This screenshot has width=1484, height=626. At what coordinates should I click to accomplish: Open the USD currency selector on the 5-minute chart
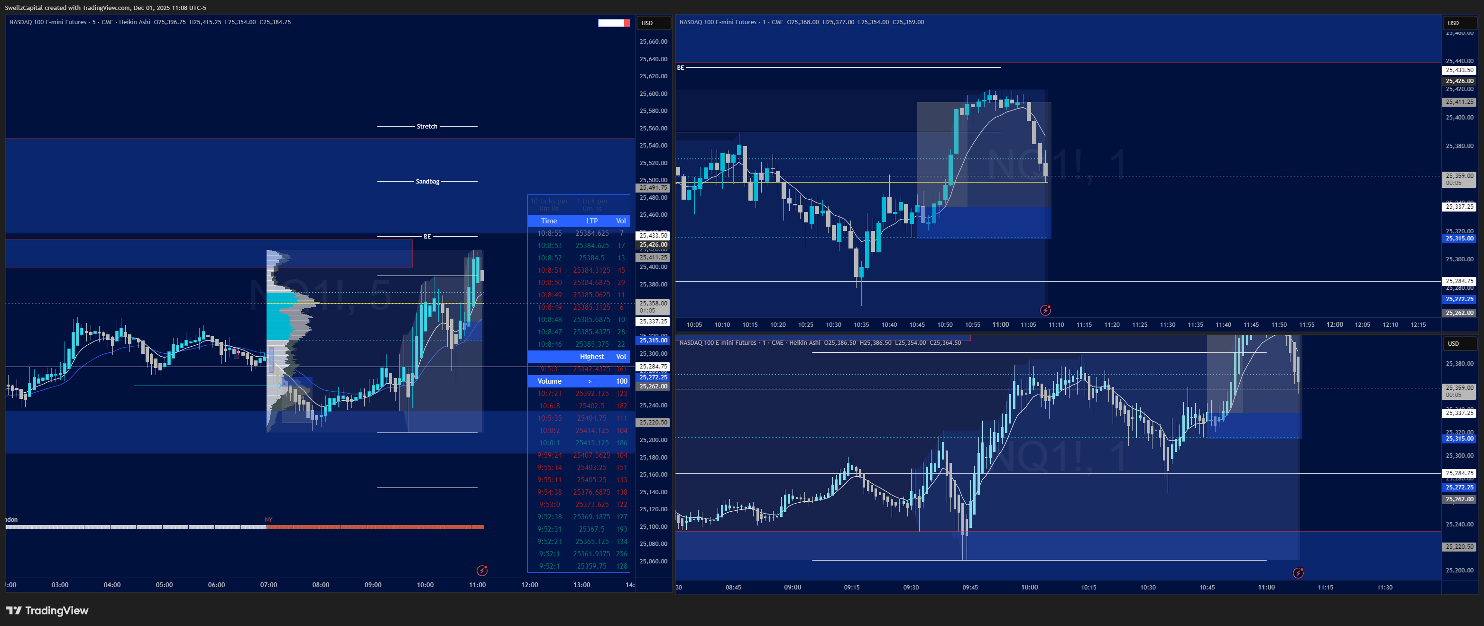coord(653,23)
